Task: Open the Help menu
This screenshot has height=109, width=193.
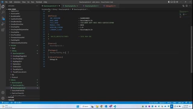Action: click(45, 2)
